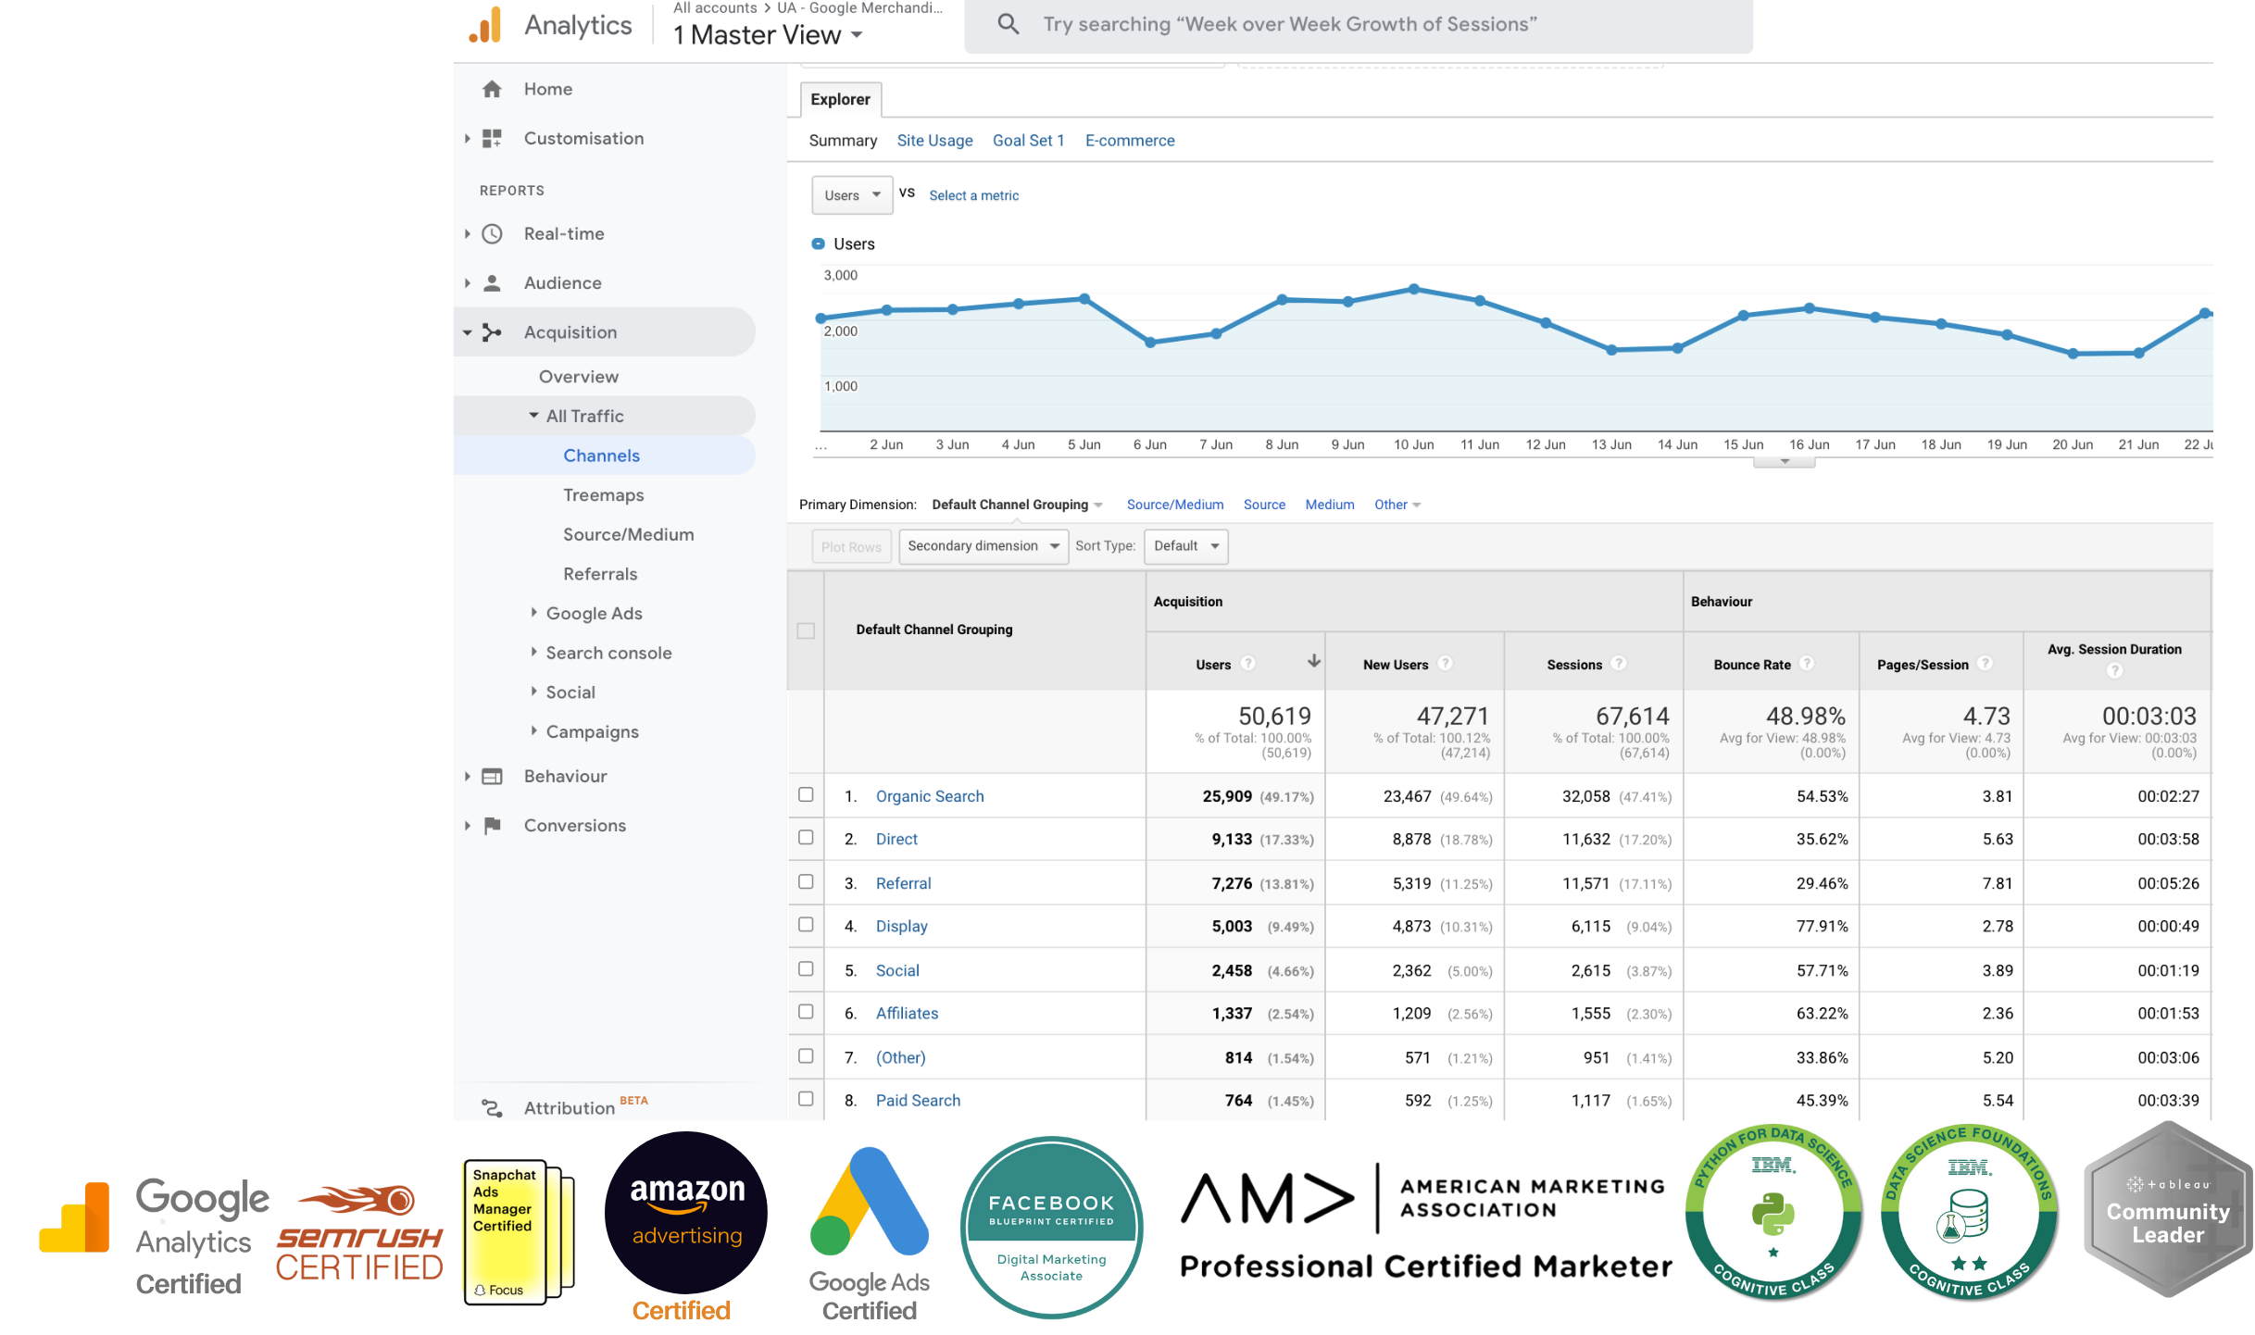Open the Sort Type Default dropdown
This screenshot has width=2255, height=1335.
tap(1186, 546)
